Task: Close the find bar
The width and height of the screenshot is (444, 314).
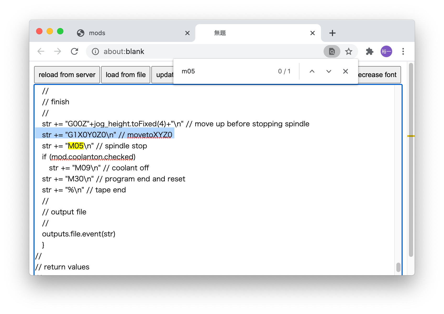Action: coord(345,71)
